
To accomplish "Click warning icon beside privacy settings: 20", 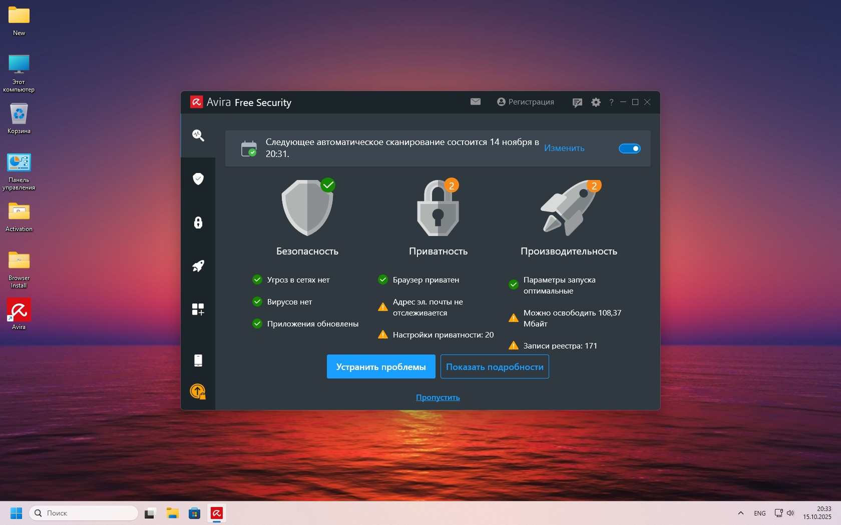I will [383, 334].
